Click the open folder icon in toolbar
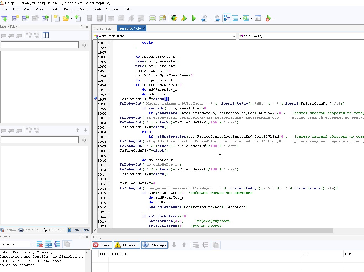 point(66,19)
